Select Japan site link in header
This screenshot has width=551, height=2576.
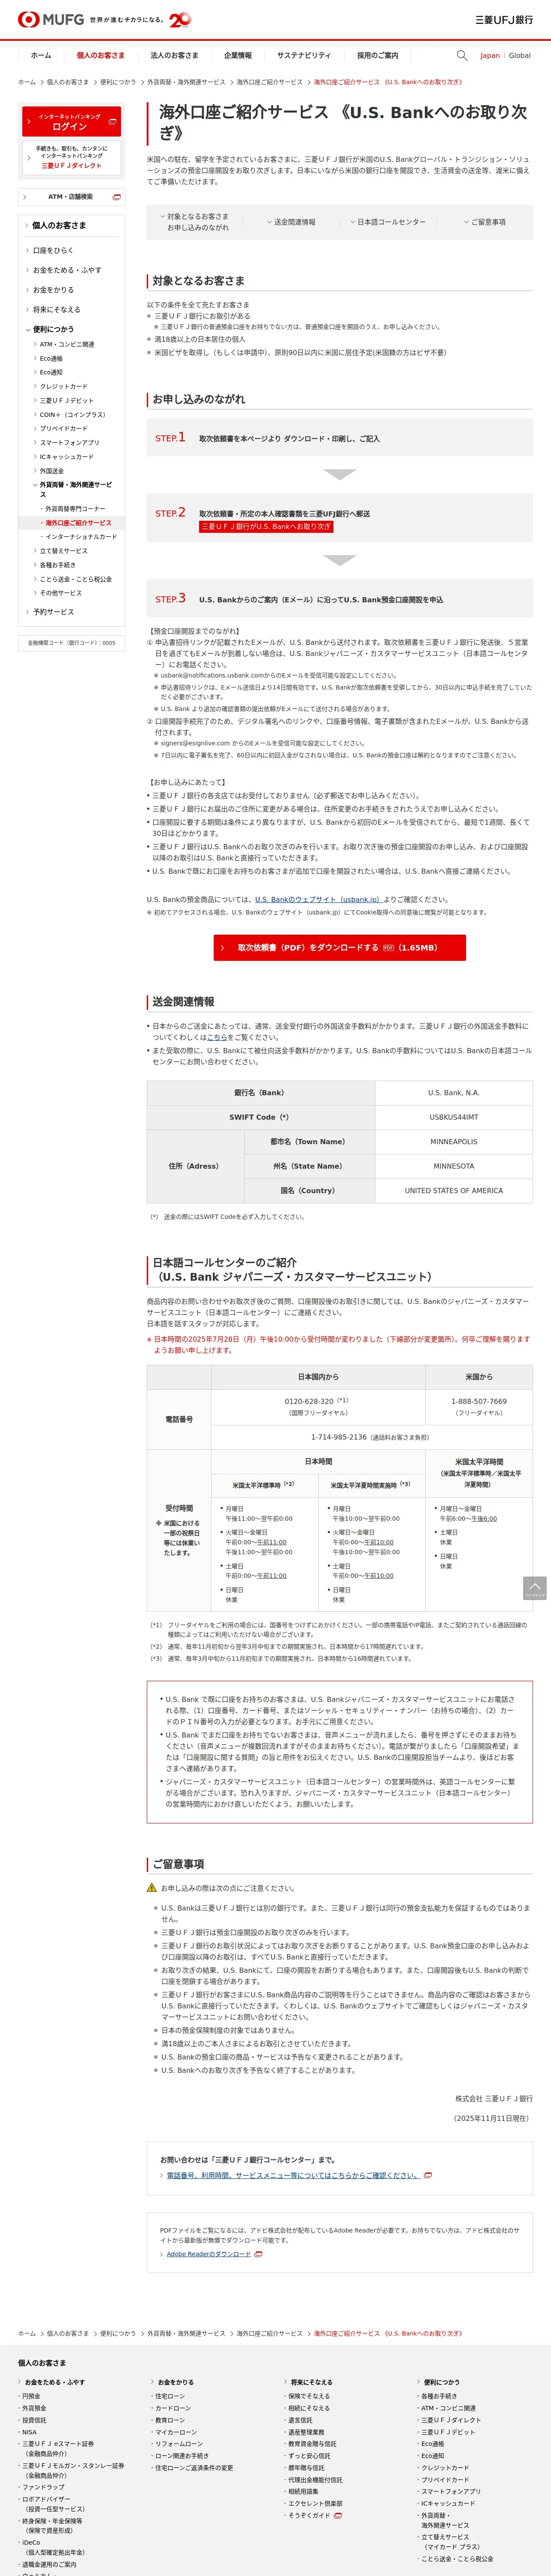pyautogui.click(x=490, y=56)
